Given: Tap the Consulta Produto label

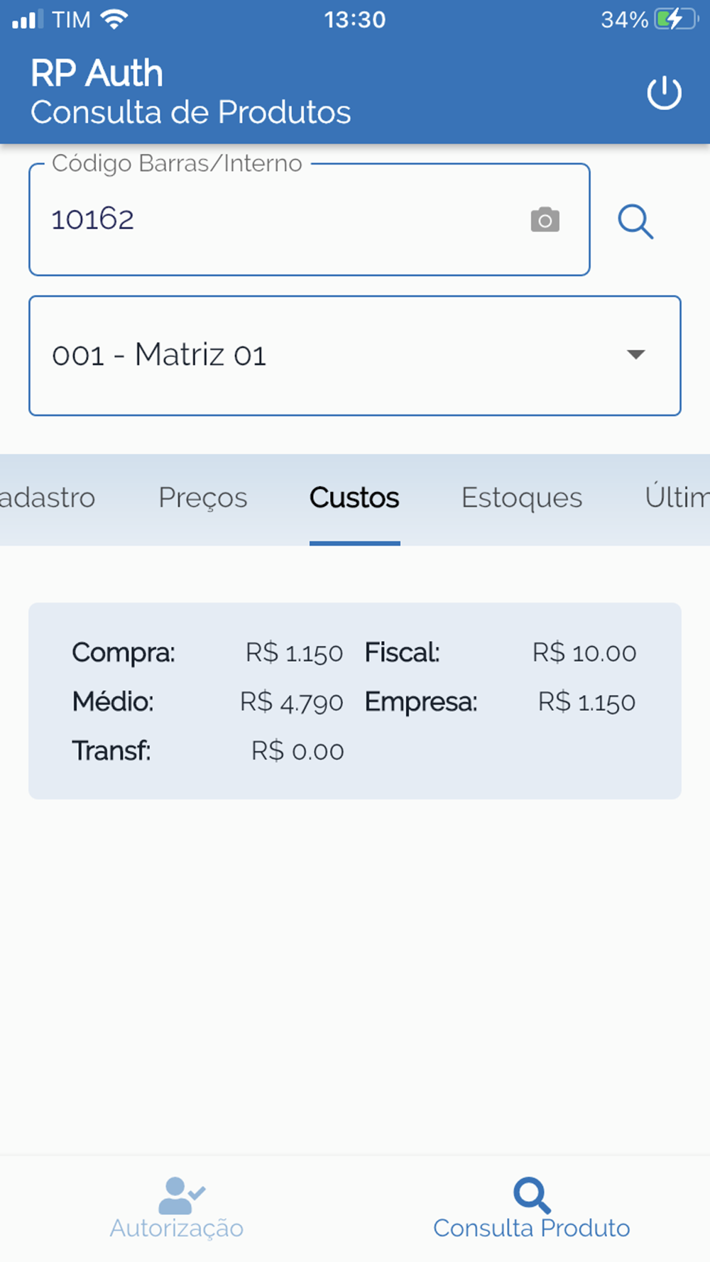Looking at the screenshot, I should (532, 1228).
